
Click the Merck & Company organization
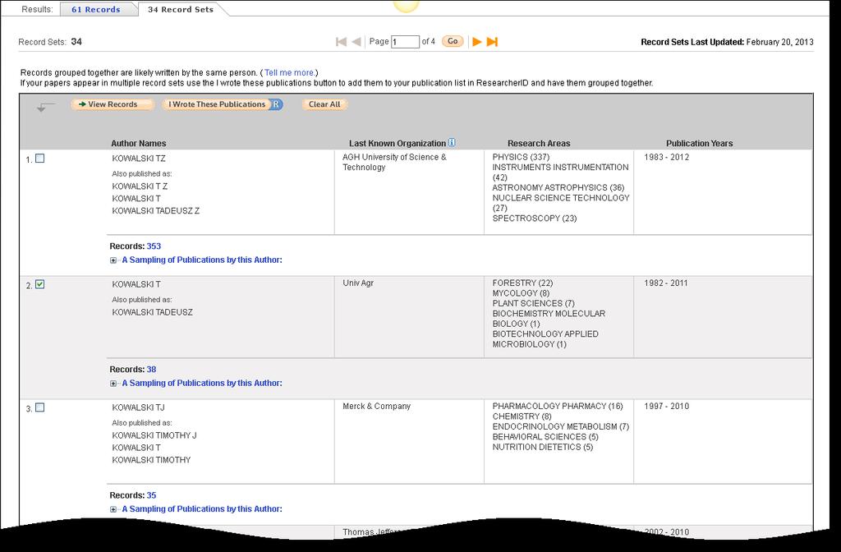pos(376,406)
